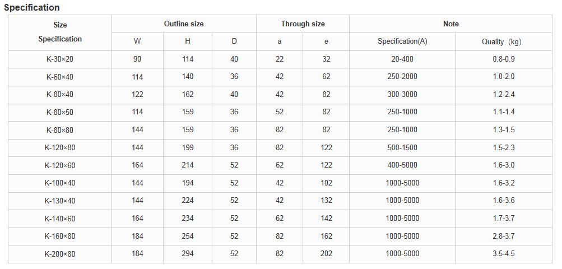Click the Specification heading above the table

32,8
